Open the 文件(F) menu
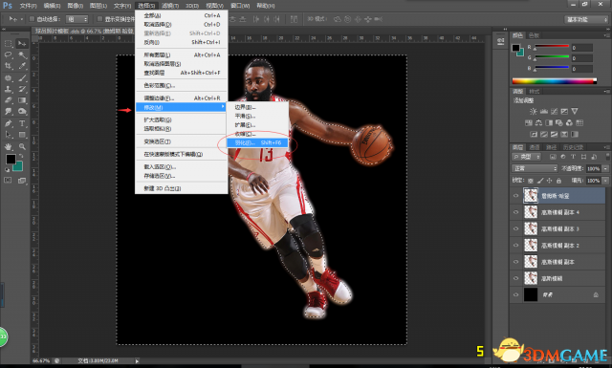Screen dimensions: 612x368 click(x=28, y=6)
